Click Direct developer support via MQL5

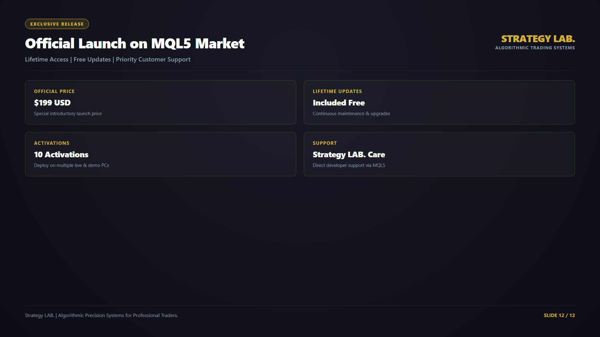pos(349,165)
